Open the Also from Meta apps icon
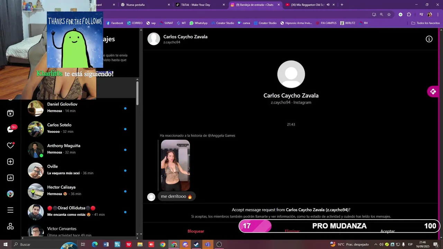Screen dimensions: 443x249 point(10,227)
